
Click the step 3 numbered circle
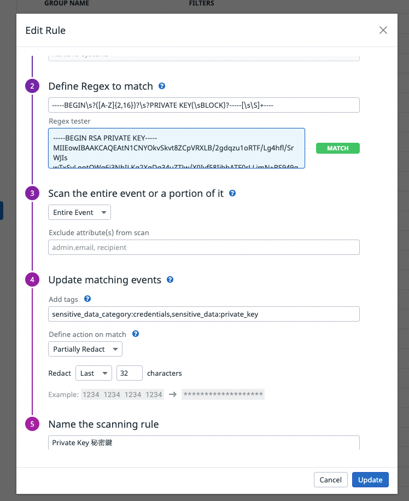[x=32, y=193]
